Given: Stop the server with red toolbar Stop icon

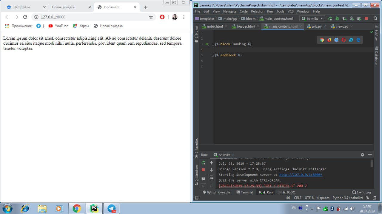Looking at the screenshot, I should coord(366,18).
